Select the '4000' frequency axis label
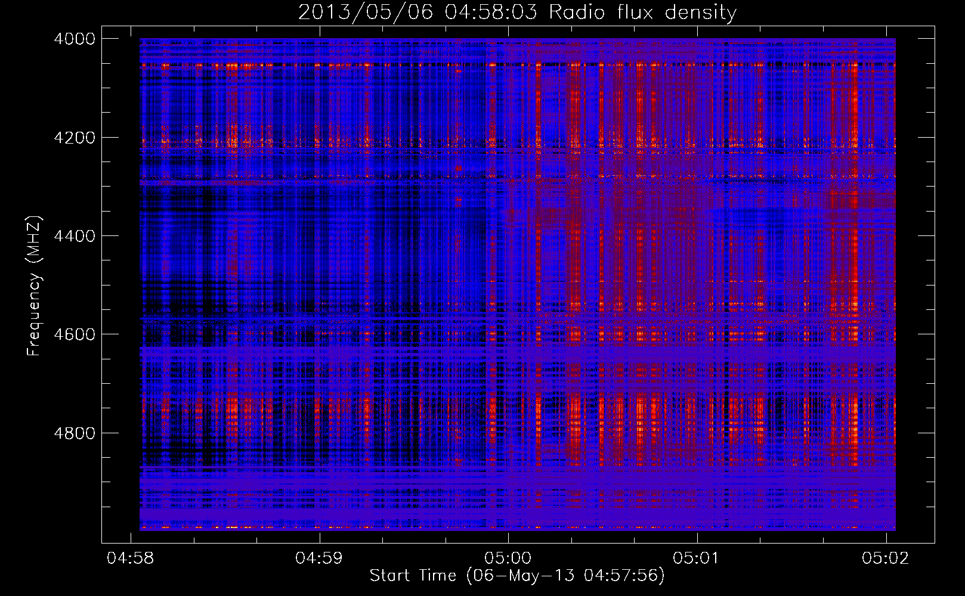The image size is (965, 596). 75,39
